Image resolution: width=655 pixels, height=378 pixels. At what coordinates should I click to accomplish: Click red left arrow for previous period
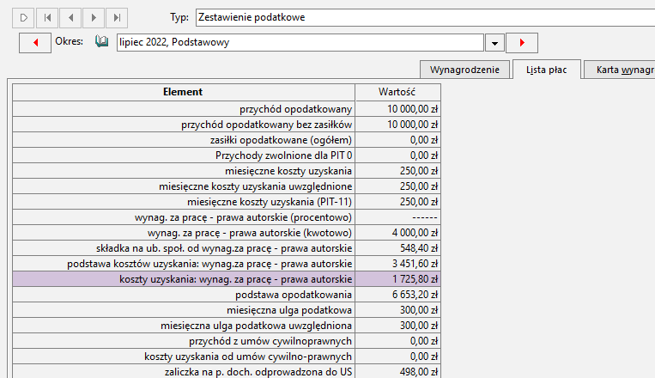pos(35,43)
